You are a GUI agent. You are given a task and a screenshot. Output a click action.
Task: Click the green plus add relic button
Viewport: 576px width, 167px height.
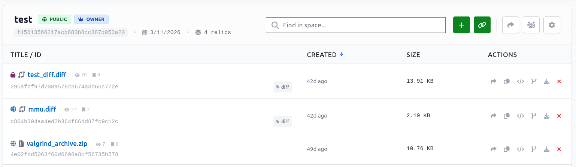[461, 25]
